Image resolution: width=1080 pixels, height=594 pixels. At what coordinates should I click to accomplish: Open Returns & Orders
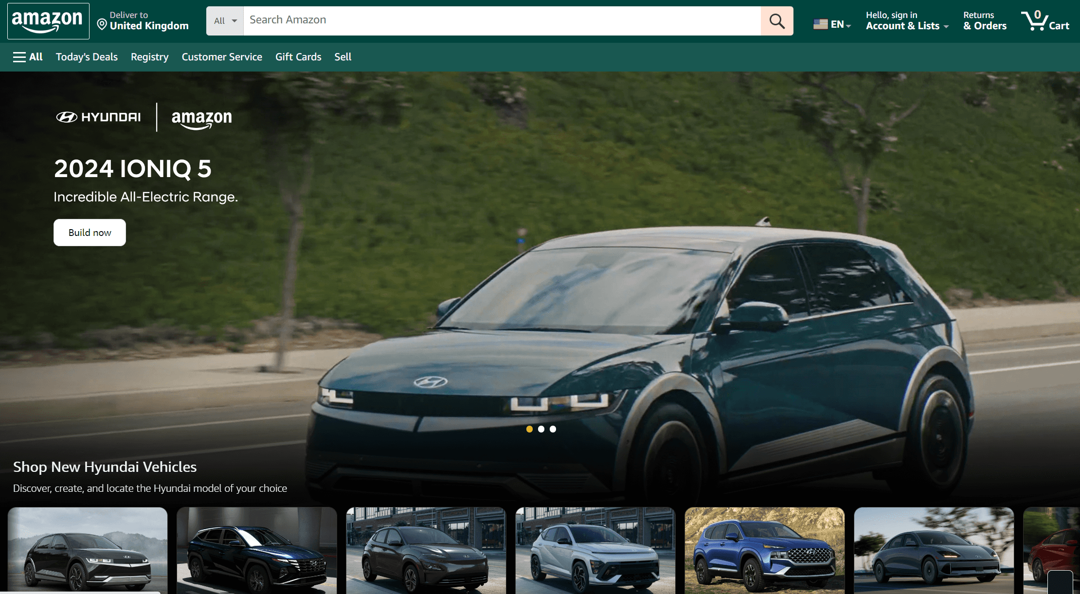[x=984, y=21]
